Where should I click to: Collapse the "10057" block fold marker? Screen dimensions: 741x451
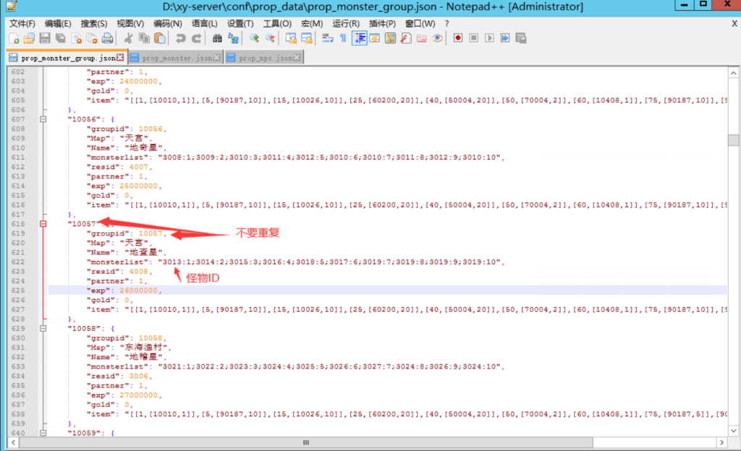tap(43, 224)
